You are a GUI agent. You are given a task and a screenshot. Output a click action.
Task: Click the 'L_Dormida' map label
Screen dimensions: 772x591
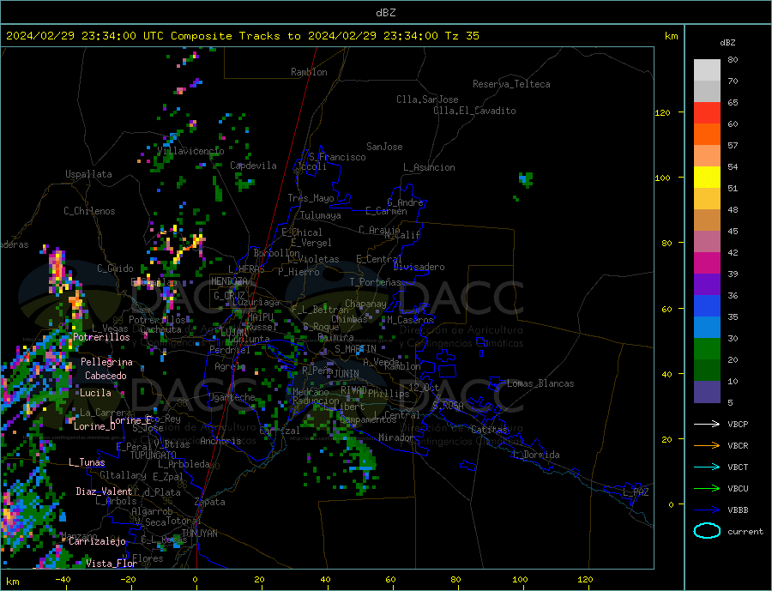(537, 455)
